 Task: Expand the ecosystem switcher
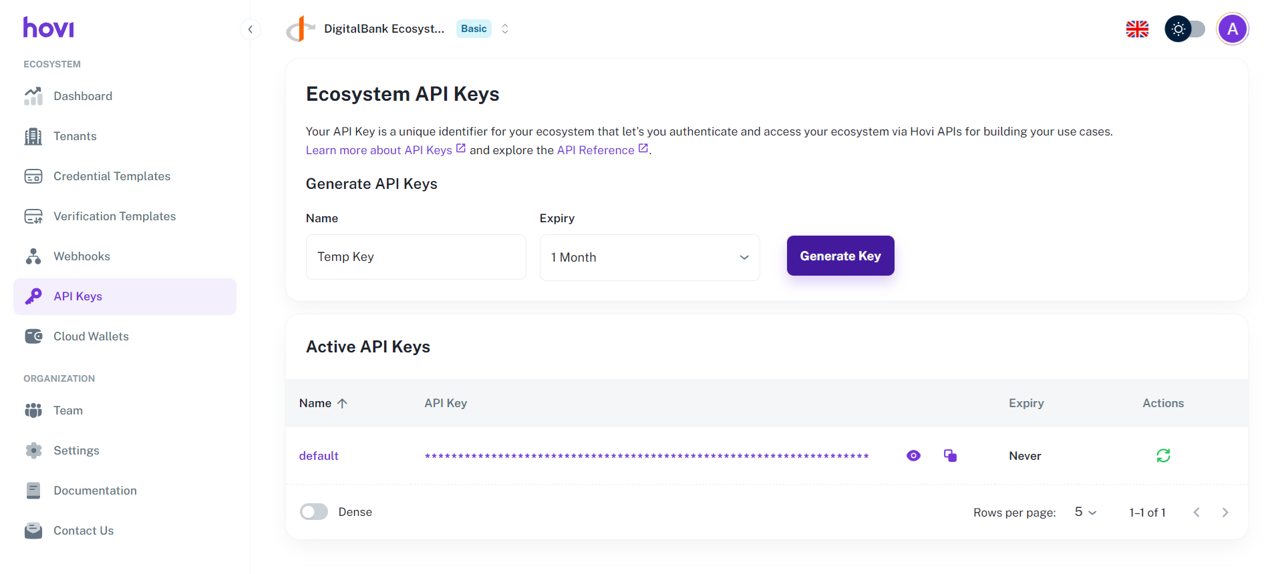pyautogui.click(x=505, y=29)
